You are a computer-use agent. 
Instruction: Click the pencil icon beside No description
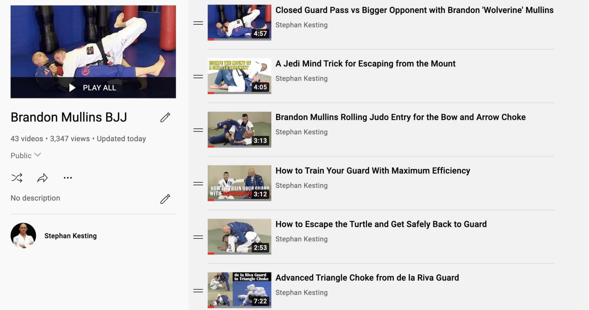click(x=165, y=199)
